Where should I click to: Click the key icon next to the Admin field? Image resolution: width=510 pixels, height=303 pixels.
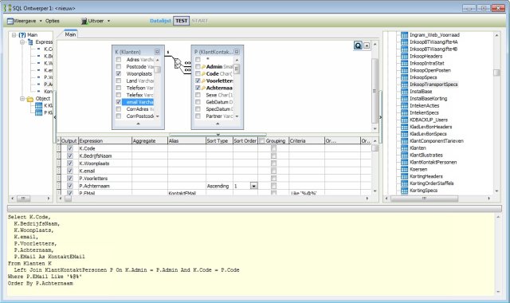pos(204,67)
